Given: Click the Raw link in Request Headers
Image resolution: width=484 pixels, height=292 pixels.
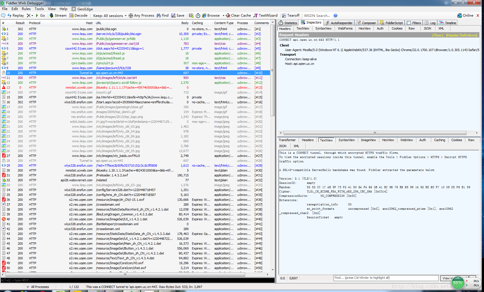Looking at the screenshot, I should pyautogui.click(x=438, y=35).
